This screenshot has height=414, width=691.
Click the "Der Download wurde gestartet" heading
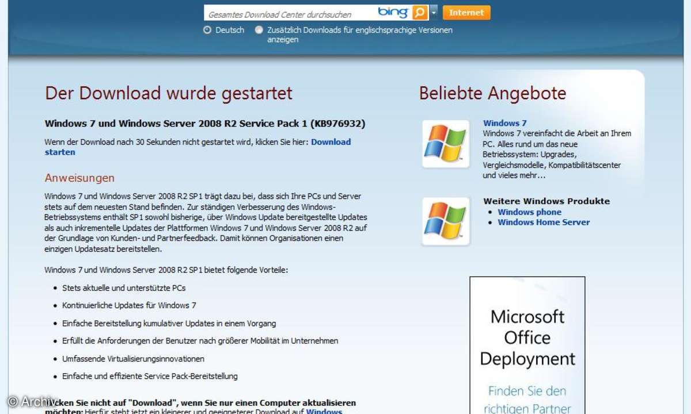169,93
